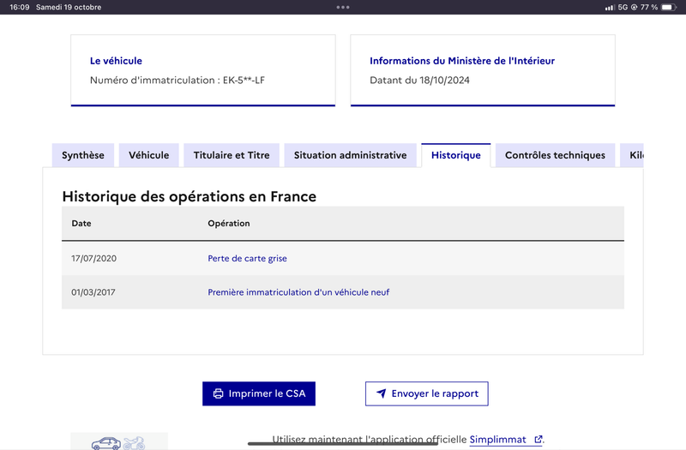The height and width of the screenshot is (450, 686).
Task: Select the Historique tab
Action: tap(456, 155)
